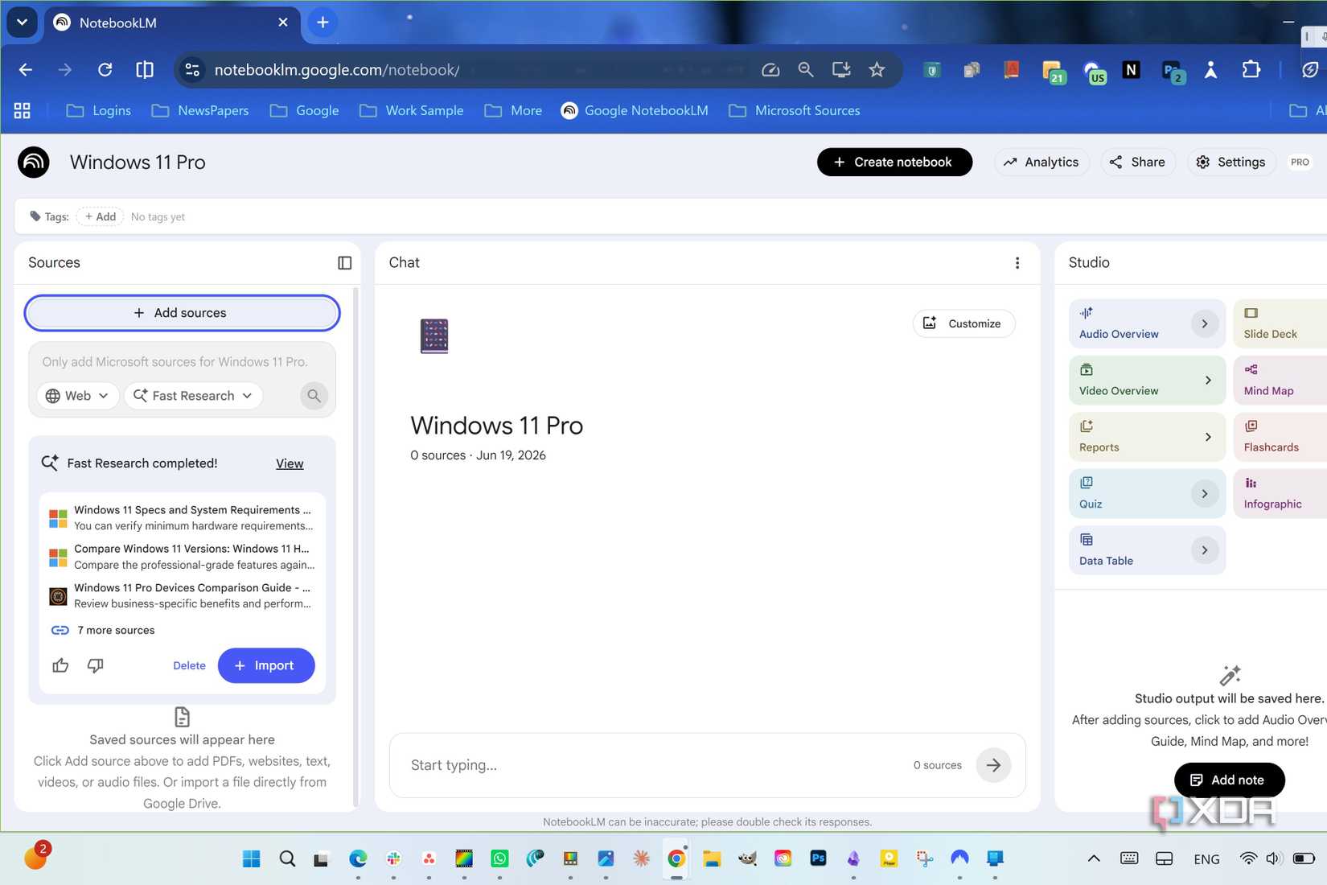The image size is (1327, 885).
Task: Open site information icon in address bar
Action: 192,70
